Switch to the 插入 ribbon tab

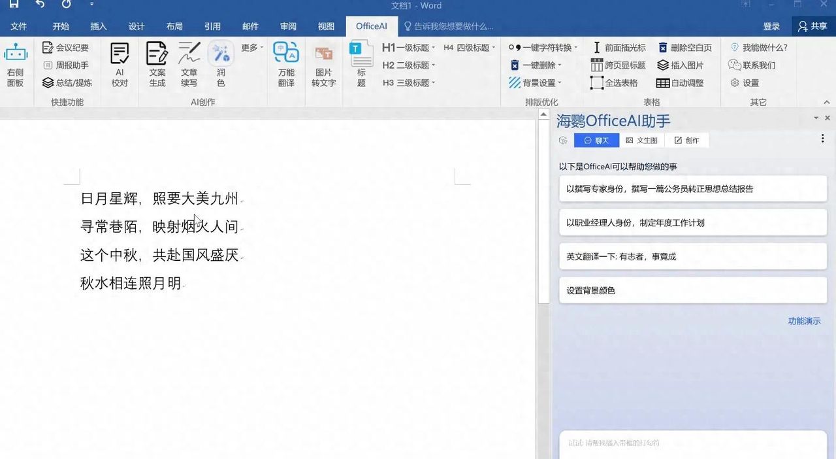click(99, 26)
